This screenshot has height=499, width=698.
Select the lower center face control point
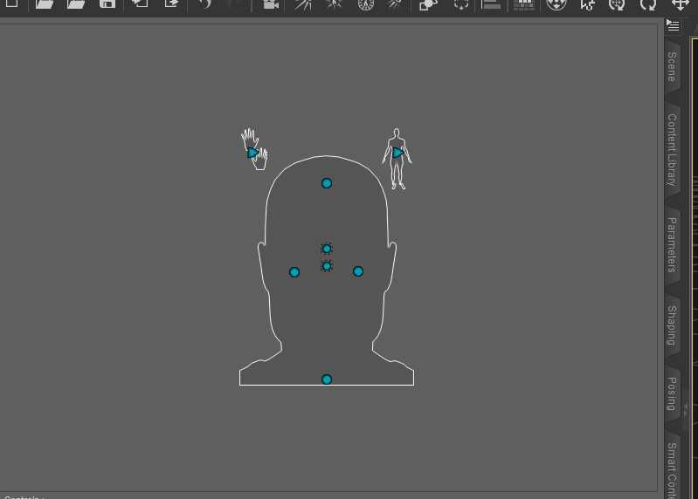[x=327, y=266]
